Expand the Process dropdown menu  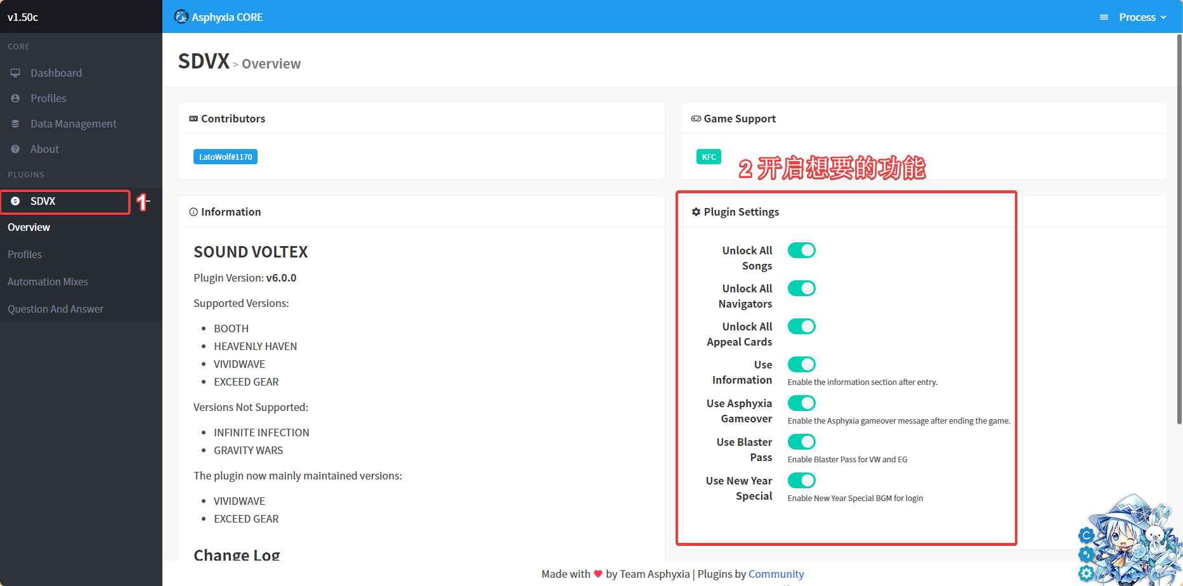(1142, 17)
